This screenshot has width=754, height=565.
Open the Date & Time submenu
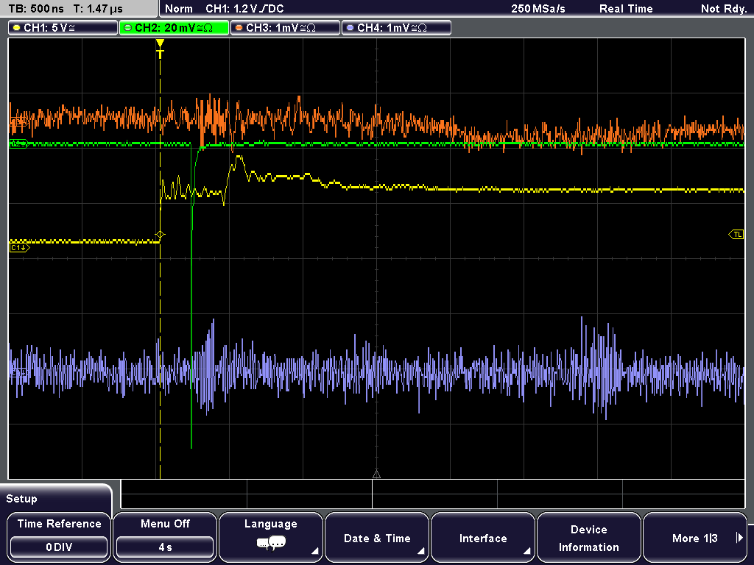coord(377,537)
